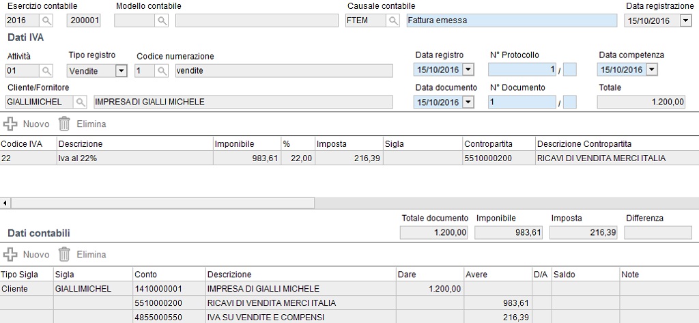Click Elimina trash icon in Dati contabili
The width and height of the screenshot is (699, 323).
click(x=65, y=254)
